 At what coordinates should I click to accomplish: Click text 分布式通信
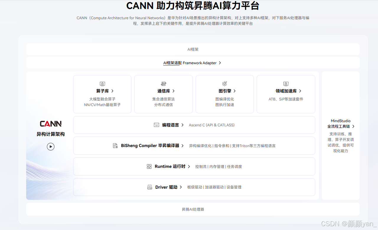(x=164, y=105)
